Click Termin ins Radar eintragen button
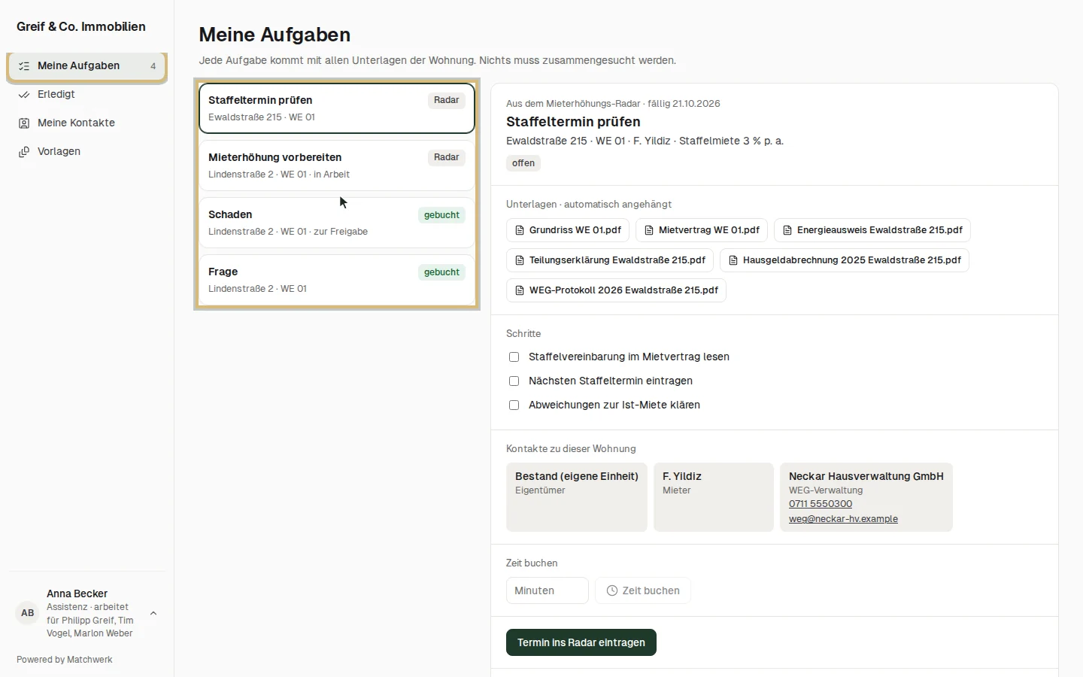This screenshot has height=677, width=1083. [x=581, y=642]
